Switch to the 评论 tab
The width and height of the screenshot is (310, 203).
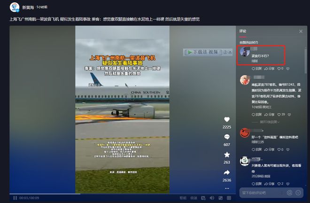click(243, 31)
